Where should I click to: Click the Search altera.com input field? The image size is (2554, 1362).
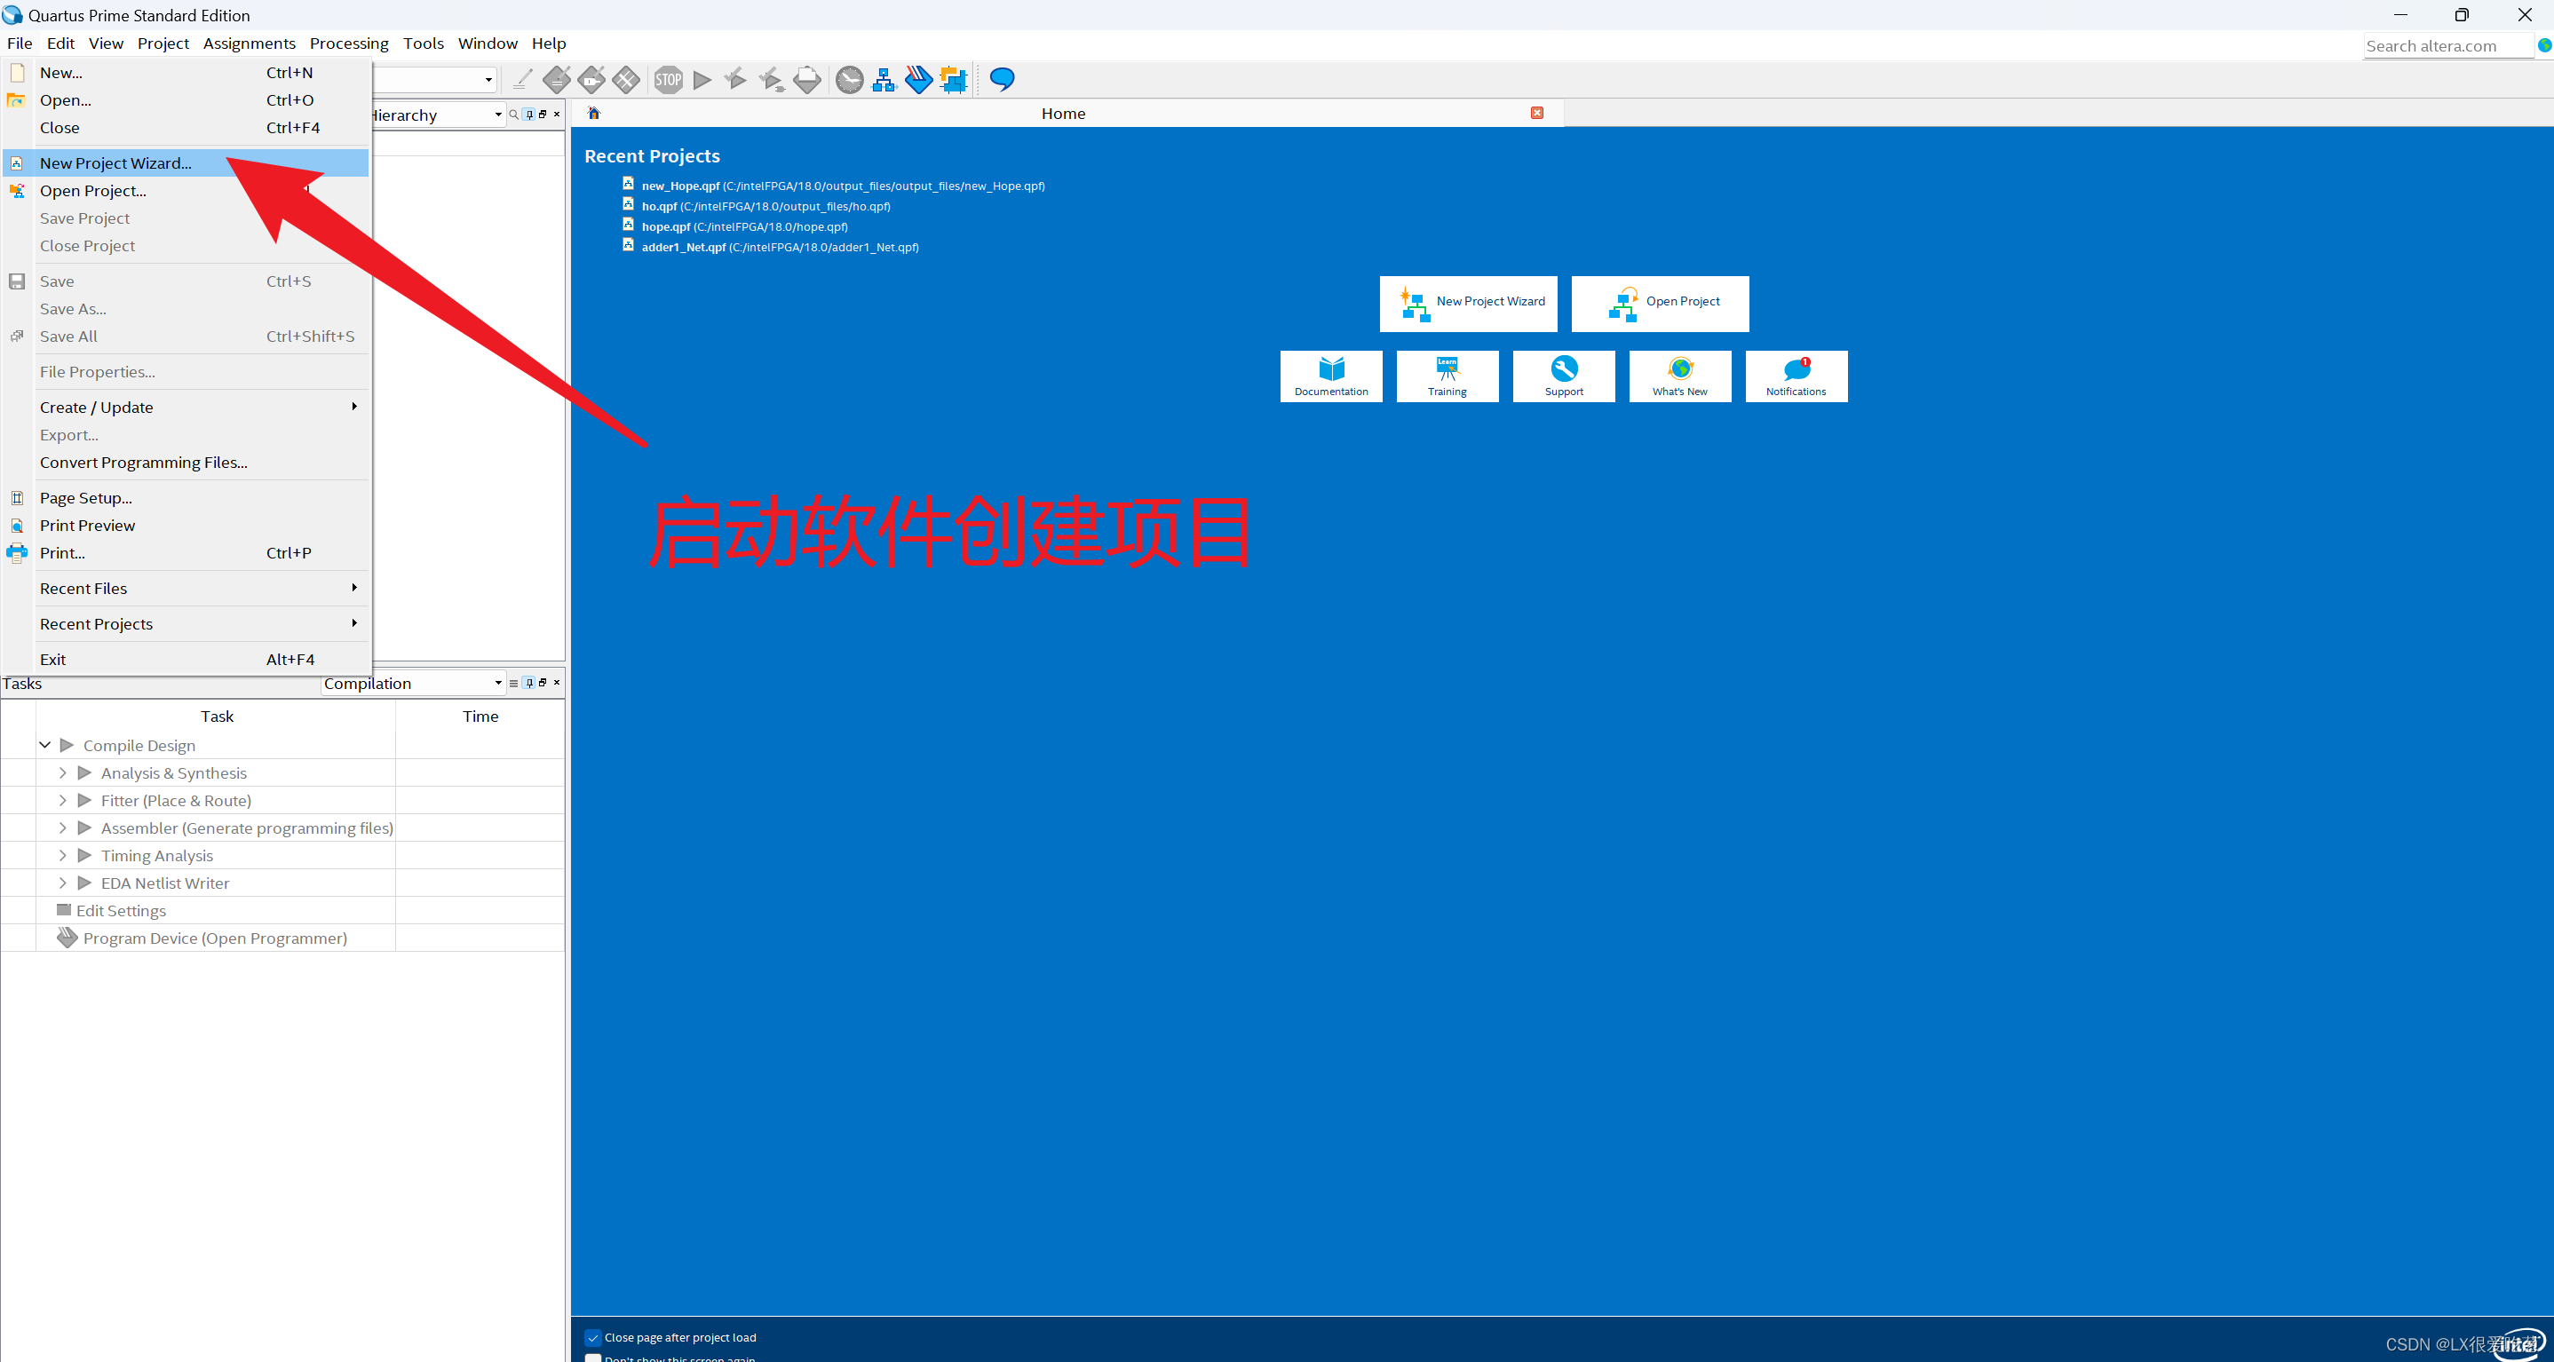click(x=2448, y=45)
